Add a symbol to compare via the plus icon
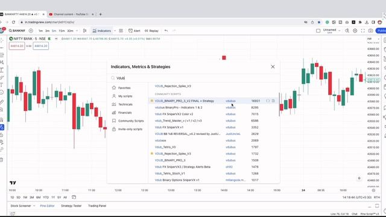This screenshot has height=217, width=386. 31,31
